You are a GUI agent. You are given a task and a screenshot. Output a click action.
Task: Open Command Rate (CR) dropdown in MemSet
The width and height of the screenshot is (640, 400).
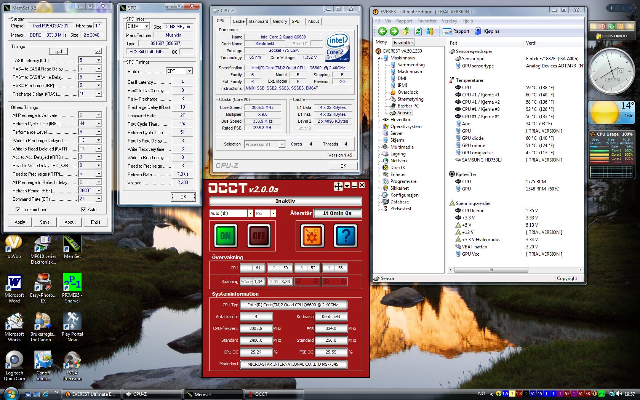pyautogui.click(x=99, y=199)
